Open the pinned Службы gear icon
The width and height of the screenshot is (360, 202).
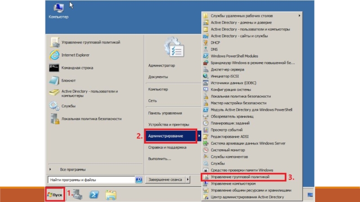[54, 106]
